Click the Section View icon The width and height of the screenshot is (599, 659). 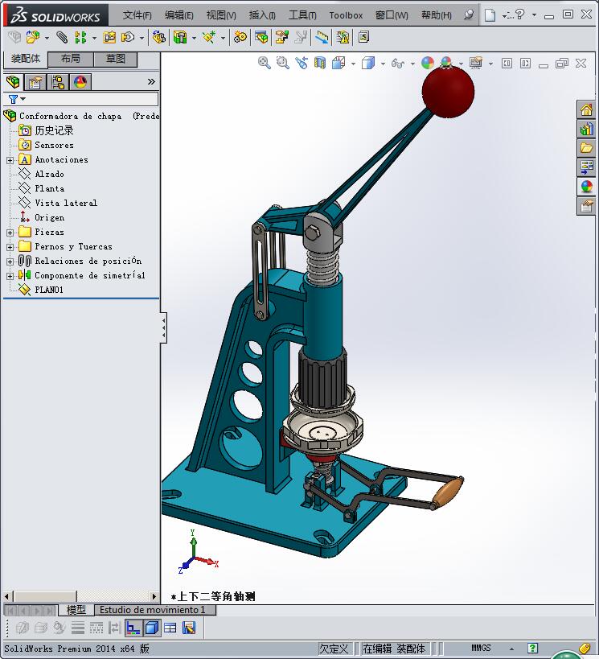coord(320,63)
